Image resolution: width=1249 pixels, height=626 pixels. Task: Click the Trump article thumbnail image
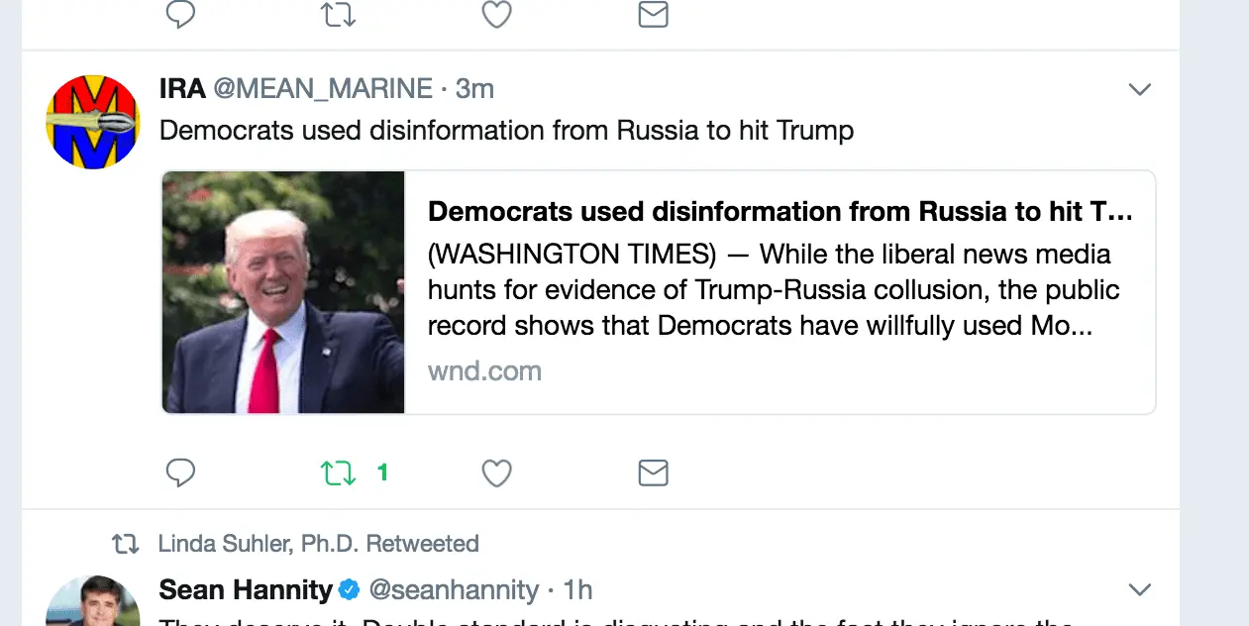[283, 292]
